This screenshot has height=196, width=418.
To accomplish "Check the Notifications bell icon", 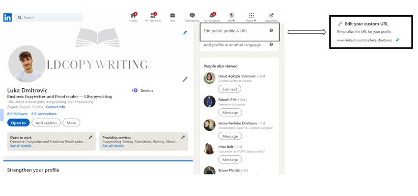I will tap(212, 15).
